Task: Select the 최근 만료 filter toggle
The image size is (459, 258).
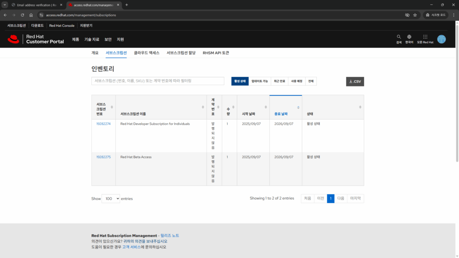Action: (279, 81)
